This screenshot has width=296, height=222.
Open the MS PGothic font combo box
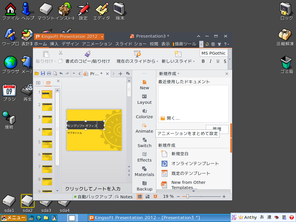pos(214,53)
